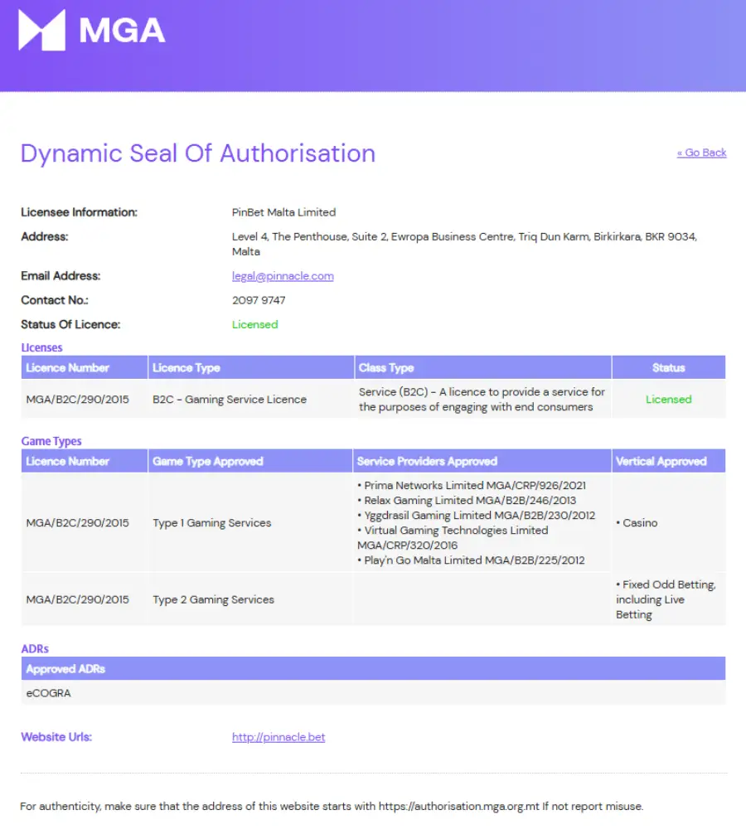Click the authenticity notice at page bottom
Image resolution: width=746 pixels, height=839 pixels.
[x=332, y=807]
